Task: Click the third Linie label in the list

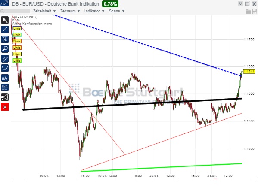Action: pos(17,41)
